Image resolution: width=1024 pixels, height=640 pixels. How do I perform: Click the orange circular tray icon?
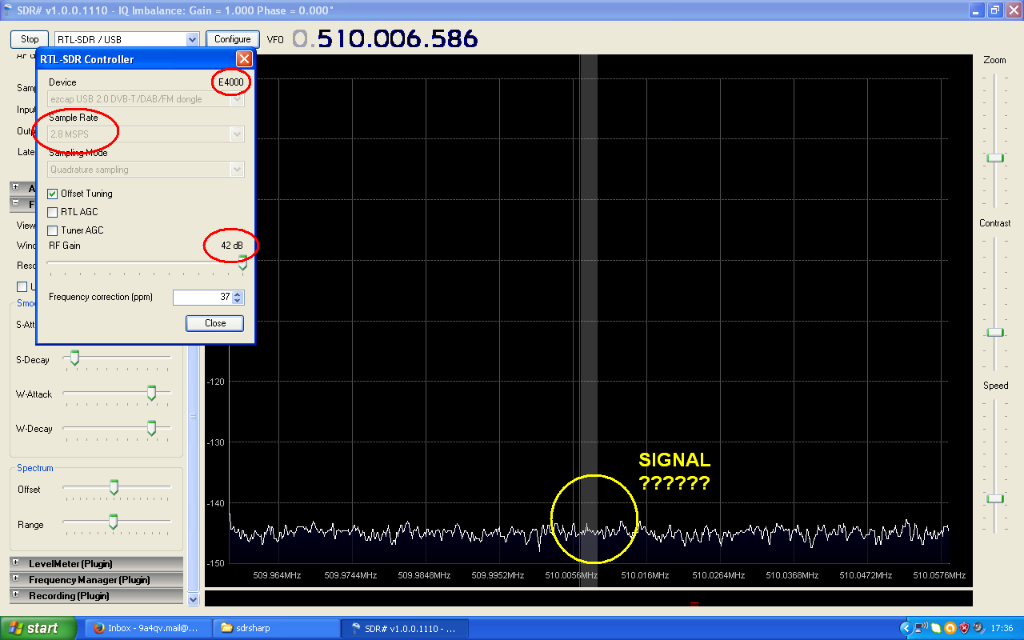point(950,628)
